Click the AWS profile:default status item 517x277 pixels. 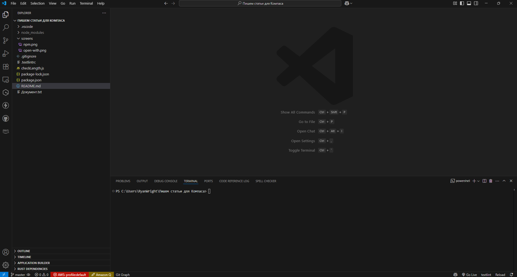pyautogui.click(x=70, y=275)
